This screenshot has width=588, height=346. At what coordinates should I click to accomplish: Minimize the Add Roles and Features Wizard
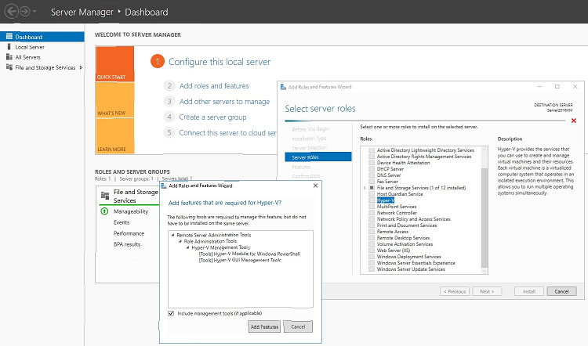pos(539,86)
